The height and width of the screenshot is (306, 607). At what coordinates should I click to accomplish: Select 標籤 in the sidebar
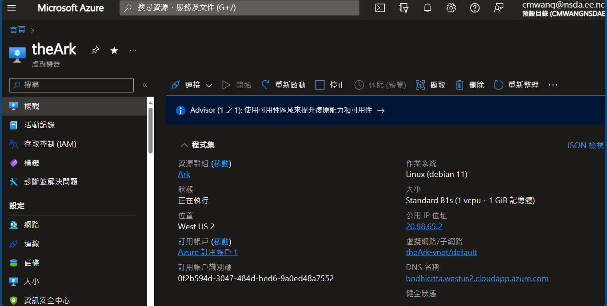[x=74, y=163]
